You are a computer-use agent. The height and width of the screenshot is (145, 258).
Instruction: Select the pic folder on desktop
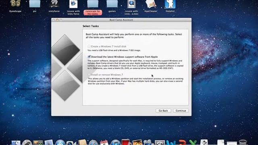tap(35, 4)
